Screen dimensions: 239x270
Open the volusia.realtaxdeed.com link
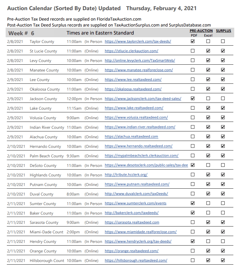[136, 117]
